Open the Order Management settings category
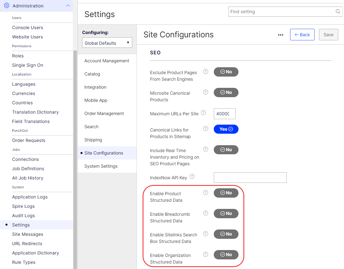The height and width of the screenshot is (269, 344). (104, 113)
